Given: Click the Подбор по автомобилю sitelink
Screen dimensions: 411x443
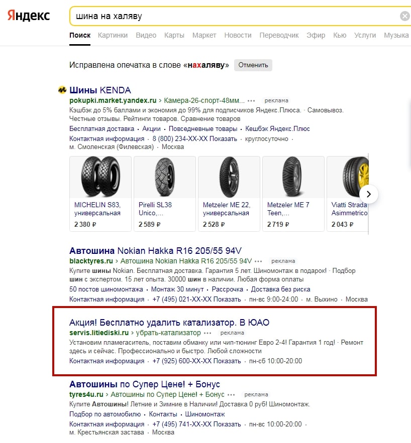Looking at the screenshot, I should (x=105, y=414).
